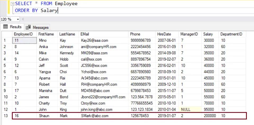Click the HireDate column header
The width and height of the screenshot is (254, 125).
tap(164, 34)
